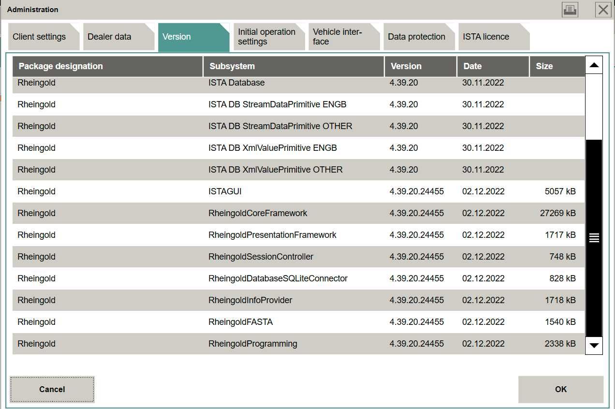
Task: Select the ISTAGUI subsystem row
Action: 298,191
